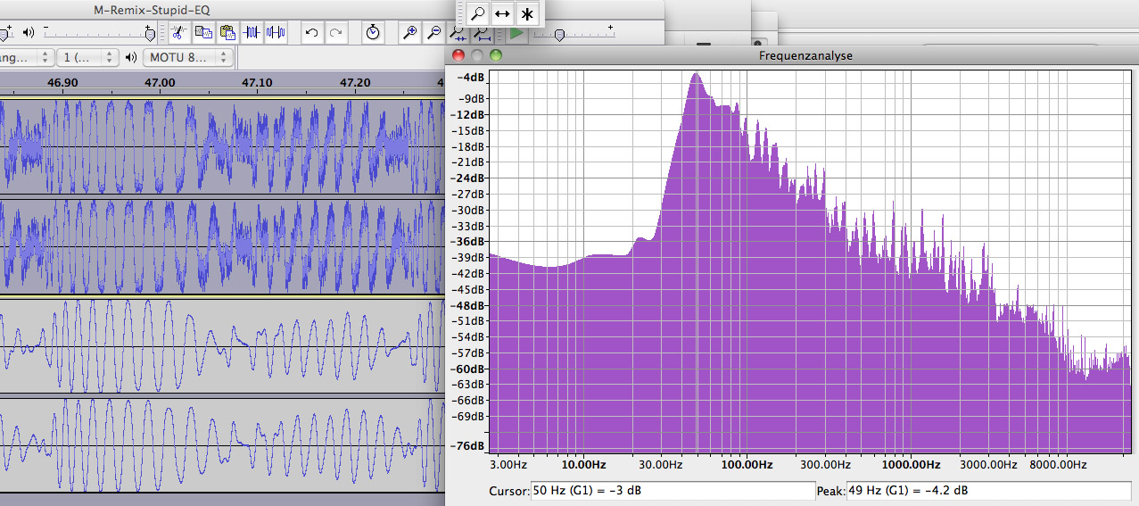Click the Fit Project zoom icon
1139x506 pixels.
(482, 34)
